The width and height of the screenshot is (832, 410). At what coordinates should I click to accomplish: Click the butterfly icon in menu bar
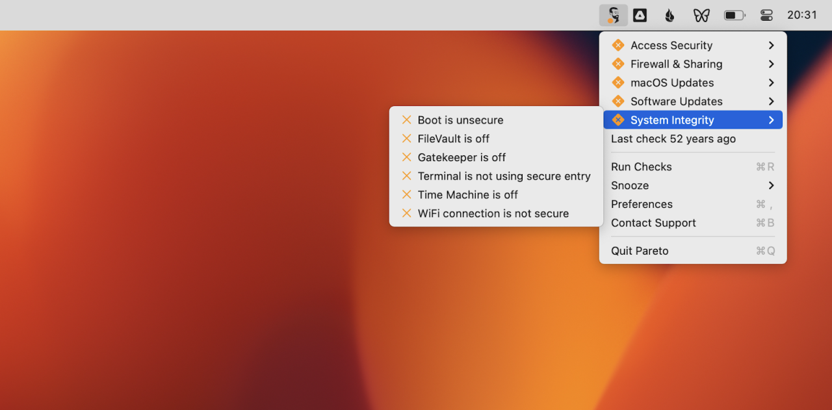pos(701,15)
